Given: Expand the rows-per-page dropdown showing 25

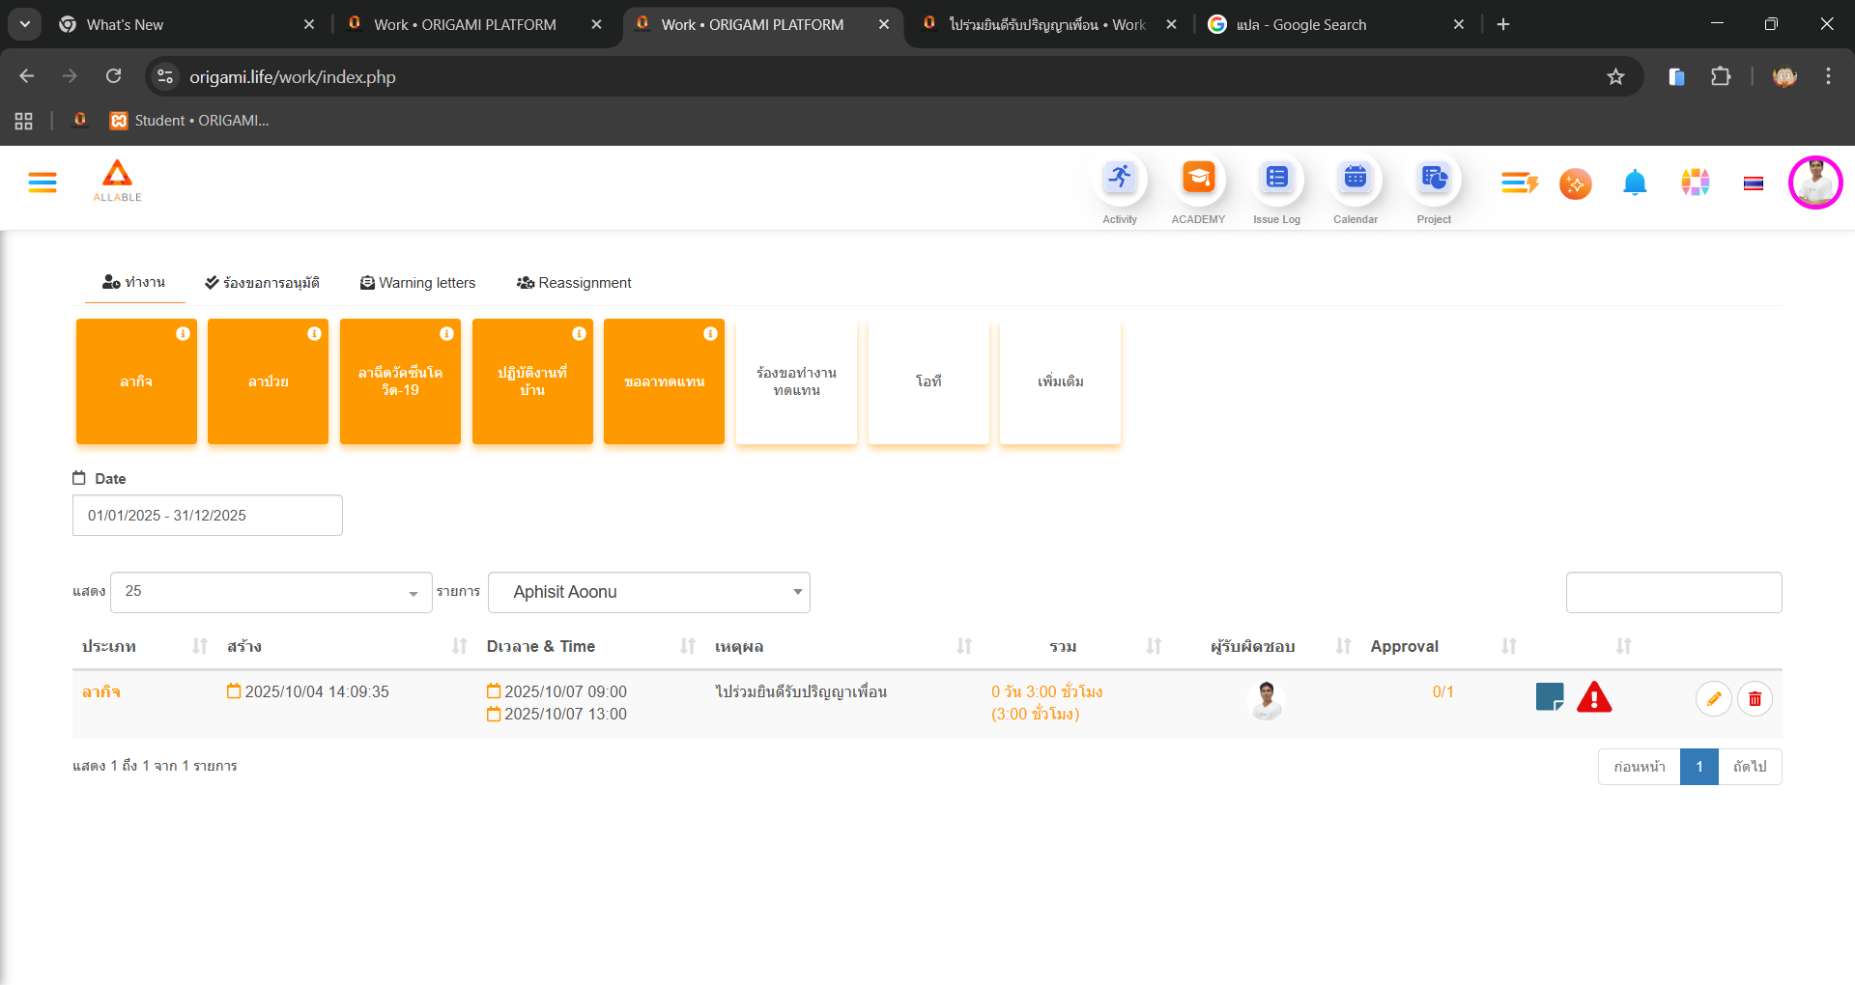Looking at the screenshot, I should coord(271,592).
